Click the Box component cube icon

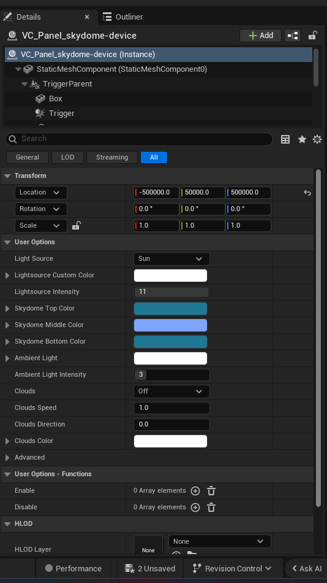[40, 99]
